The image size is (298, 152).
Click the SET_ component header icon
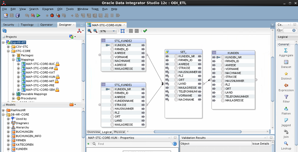coord(167,52)
